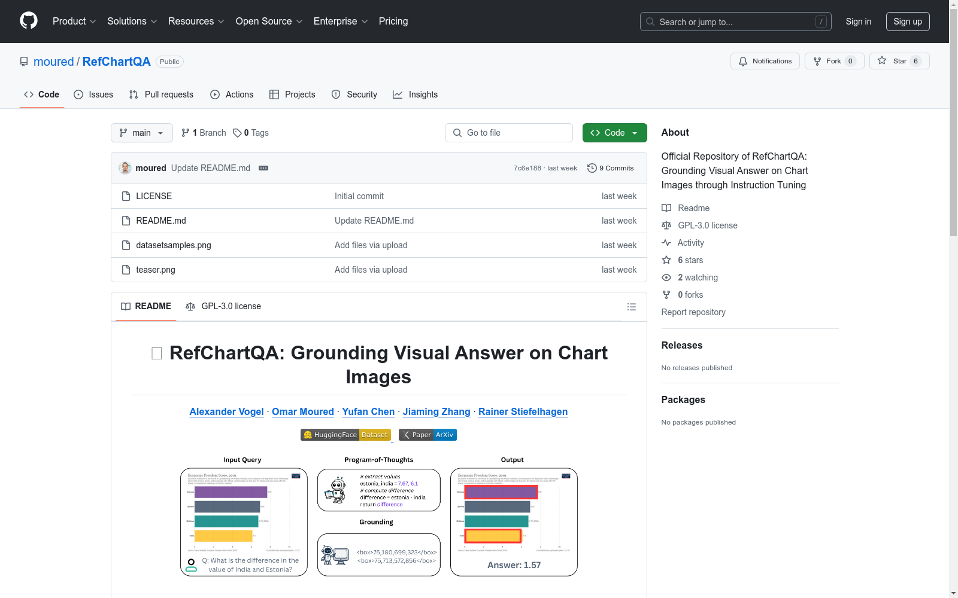The image size is (958, 598).
Task: Click the Activity pulse icon
Action: (666, 243)
